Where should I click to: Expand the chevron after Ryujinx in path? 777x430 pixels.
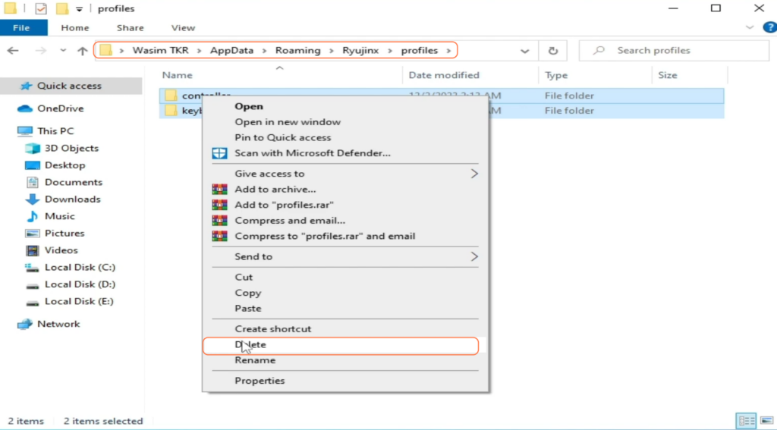[390, 51]
